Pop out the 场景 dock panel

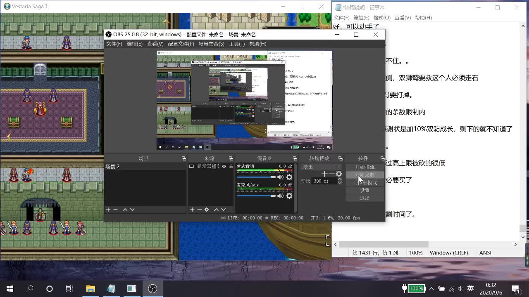[184, 158]
